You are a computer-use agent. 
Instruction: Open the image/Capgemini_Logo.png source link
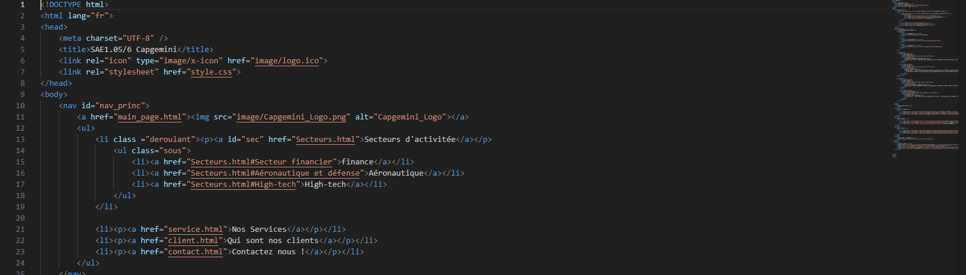coord(291,117)
